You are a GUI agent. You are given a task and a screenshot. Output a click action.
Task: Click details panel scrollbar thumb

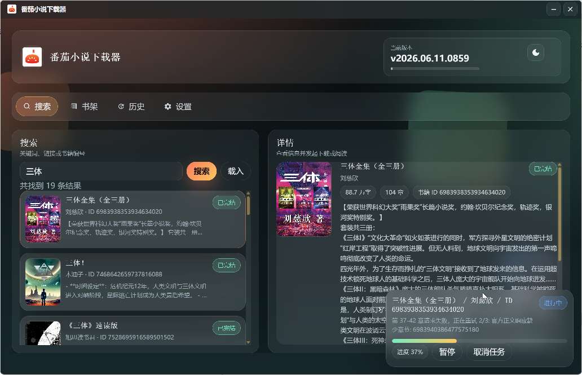pos(559,214)
